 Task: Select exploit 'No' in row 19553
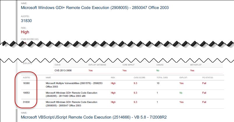181,93
